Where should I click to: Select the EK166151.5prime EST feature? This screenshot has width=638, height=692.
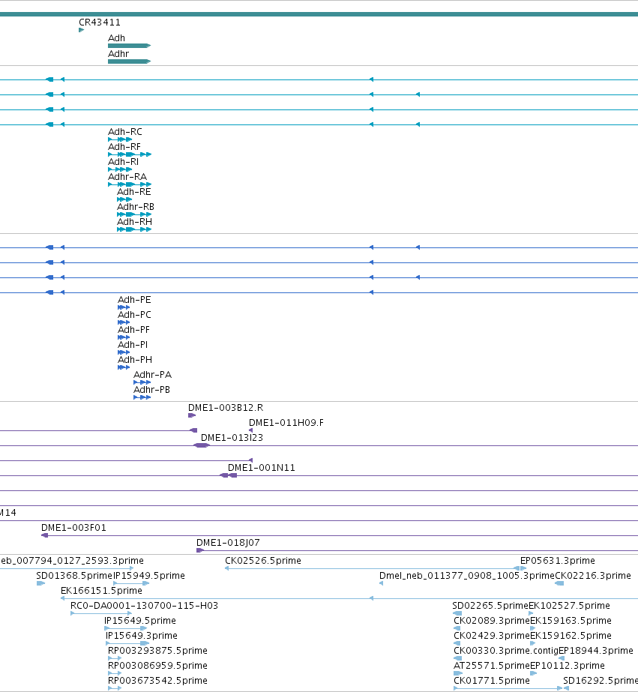[x=349, y=598]
